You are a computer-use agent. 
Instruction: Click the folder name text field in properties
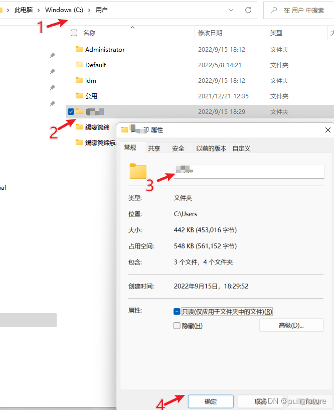point(249,172)
